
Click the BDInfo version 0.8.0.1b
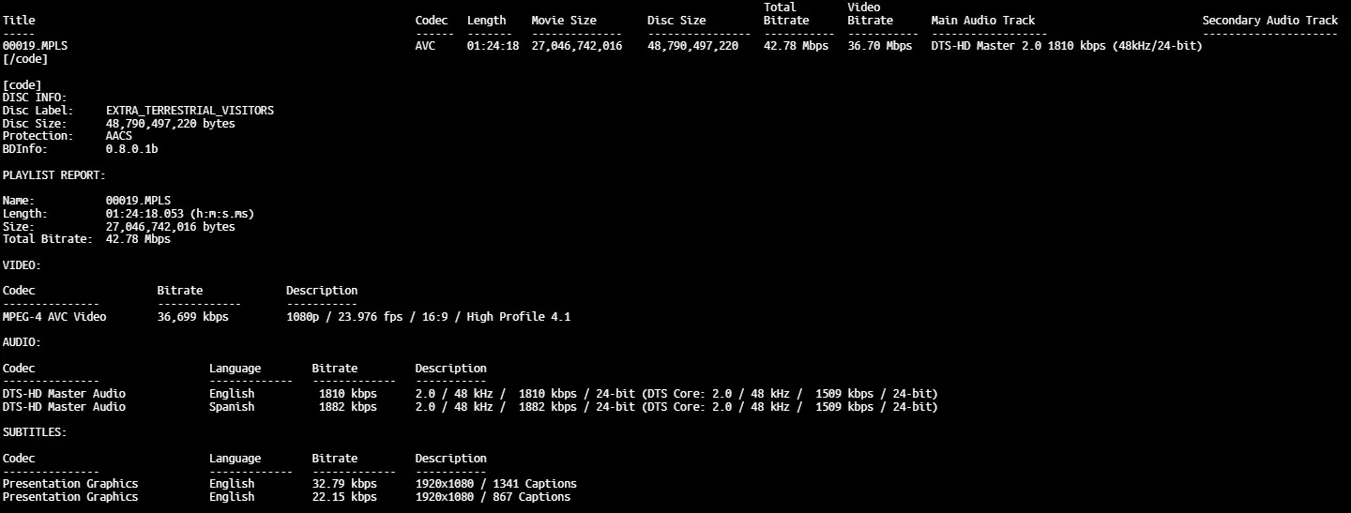(131, 149)
